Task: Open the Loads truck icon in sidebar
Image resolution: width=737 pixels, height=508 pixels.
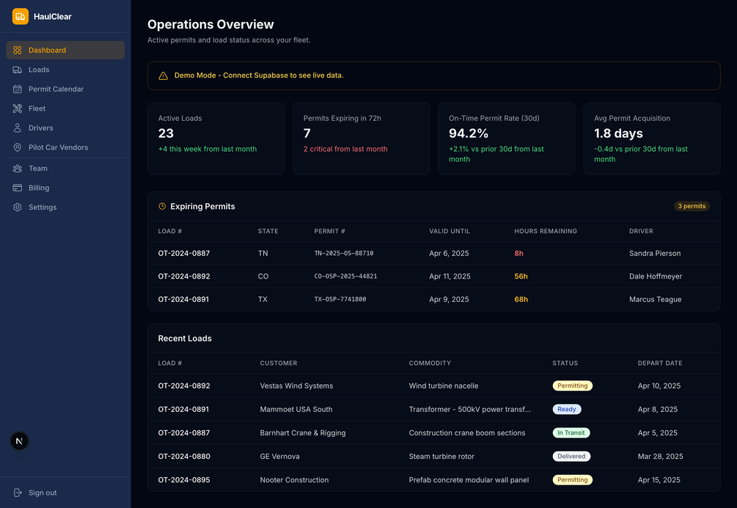Action: [x=18, y=70]
